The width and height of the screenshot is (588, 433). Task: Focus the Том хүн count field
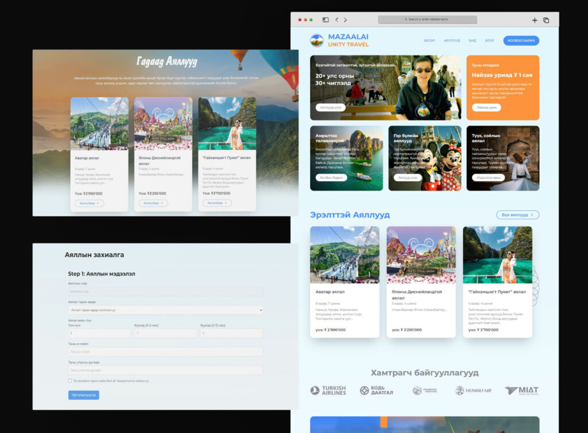(99, 333)
